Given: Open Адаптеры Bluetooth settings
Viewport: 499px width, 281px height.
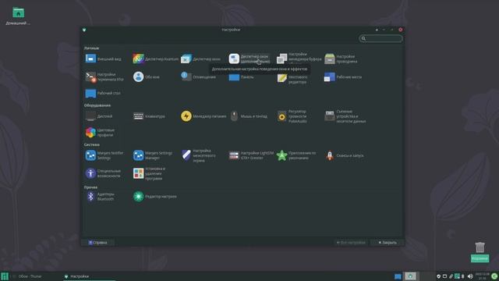Looking at the screenshot, I should pyautogui.click(x=100, y=197).
